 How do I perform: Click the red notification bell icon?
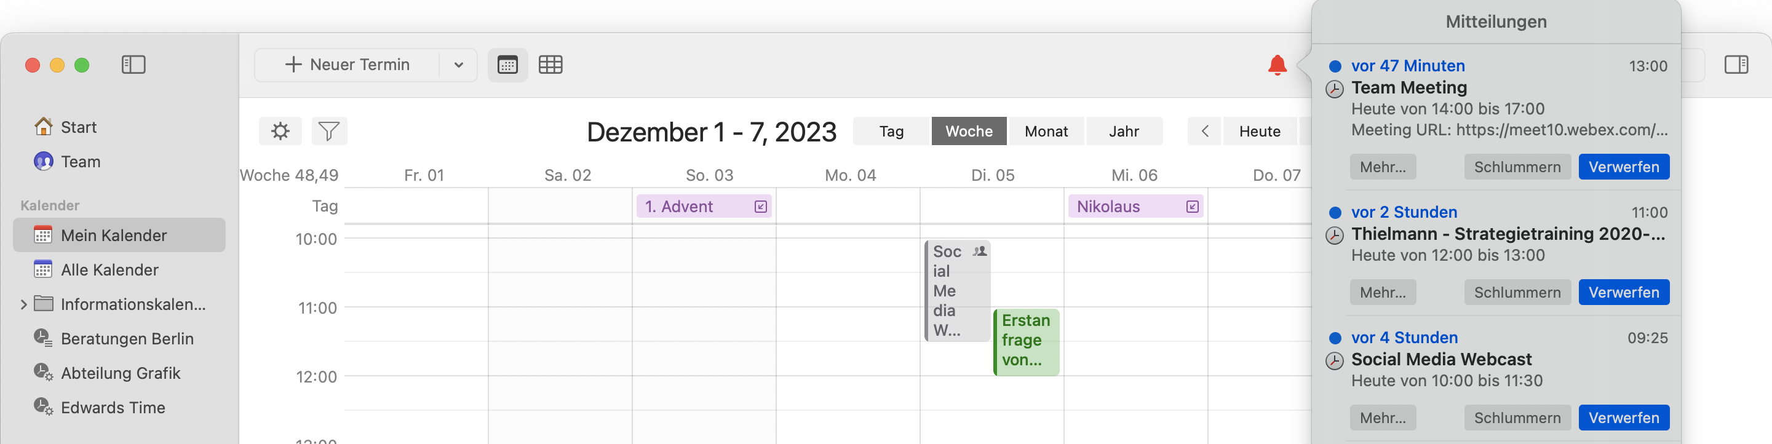1277,65
